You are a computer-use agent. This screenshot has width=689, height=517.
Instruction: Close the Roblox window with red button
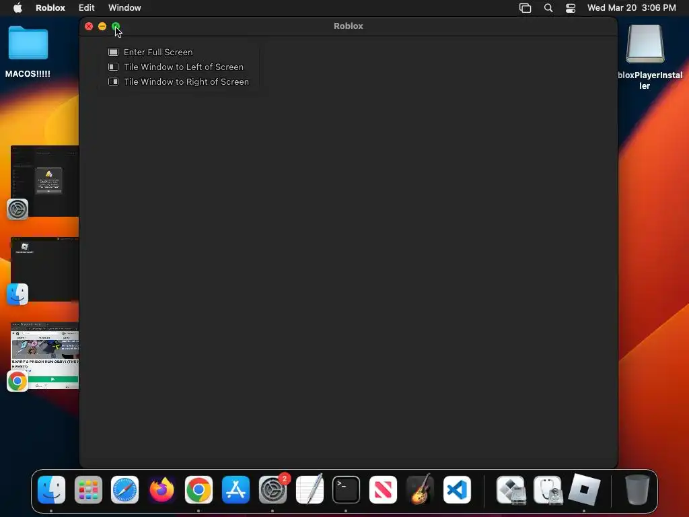tap(89, 26)
